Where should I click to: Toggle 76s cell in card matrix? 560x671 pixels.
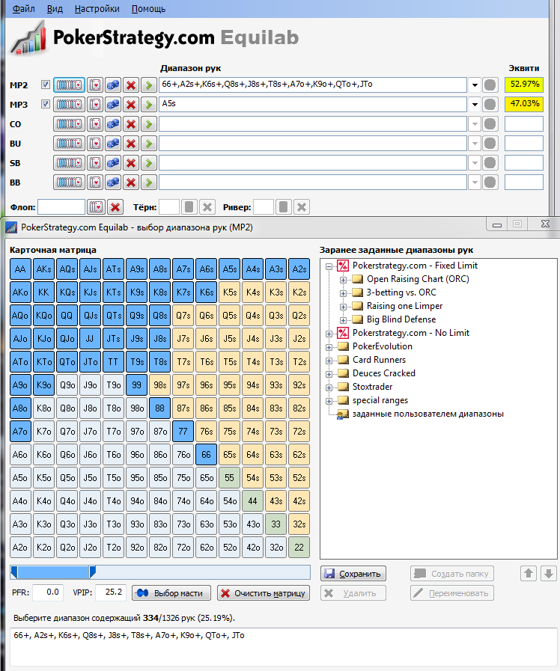(207, 432)
